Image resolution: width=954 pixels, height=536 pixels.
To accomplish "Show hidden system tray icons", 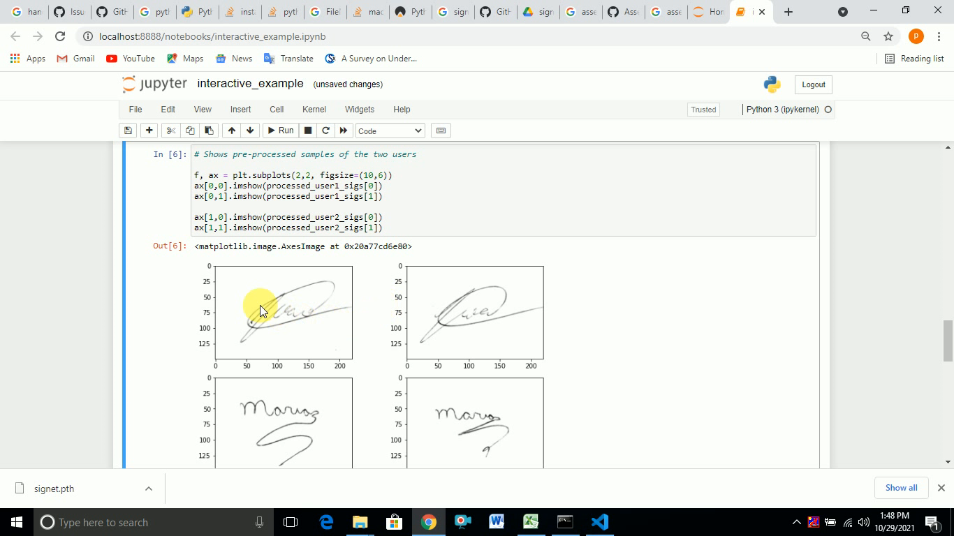I will click(796, 522).
